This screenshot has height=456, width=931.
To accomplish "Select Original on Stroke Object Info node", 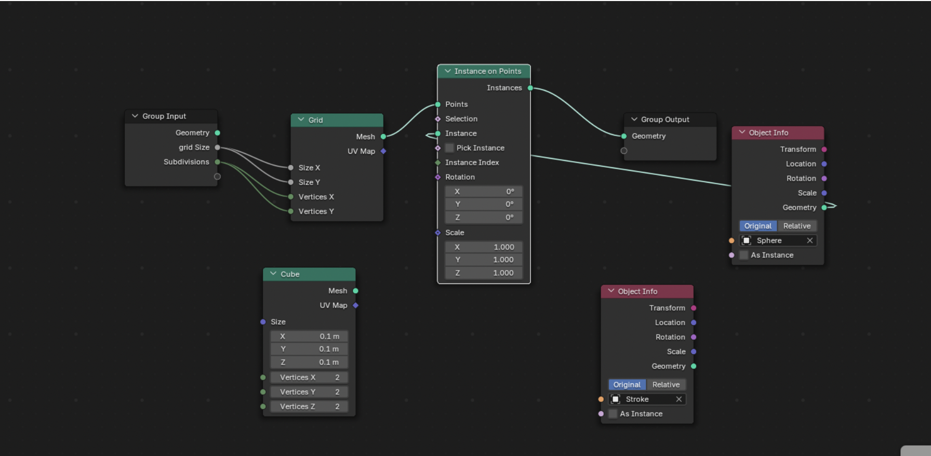I will 627,385.
